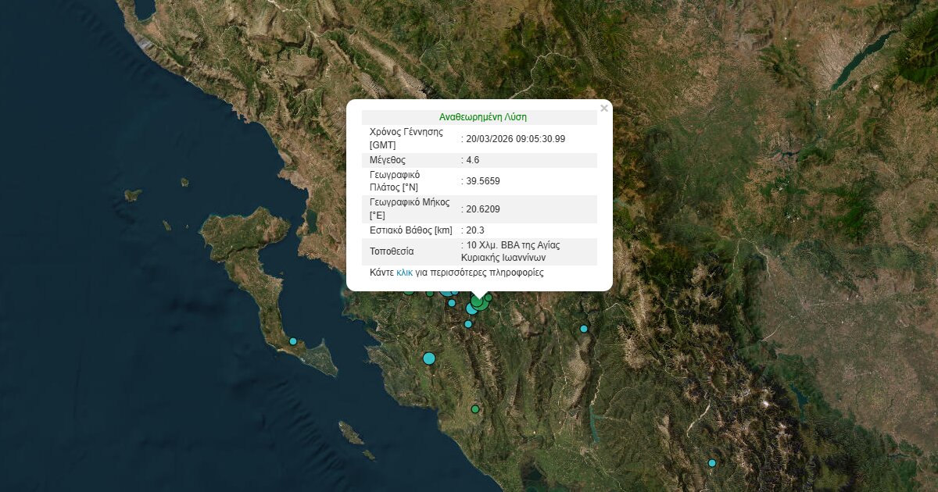Image resolution: width=938 pixels, height=492 pixels.
Task: Click the cyan marker east of the popup
Action: [x=583, y=329]
